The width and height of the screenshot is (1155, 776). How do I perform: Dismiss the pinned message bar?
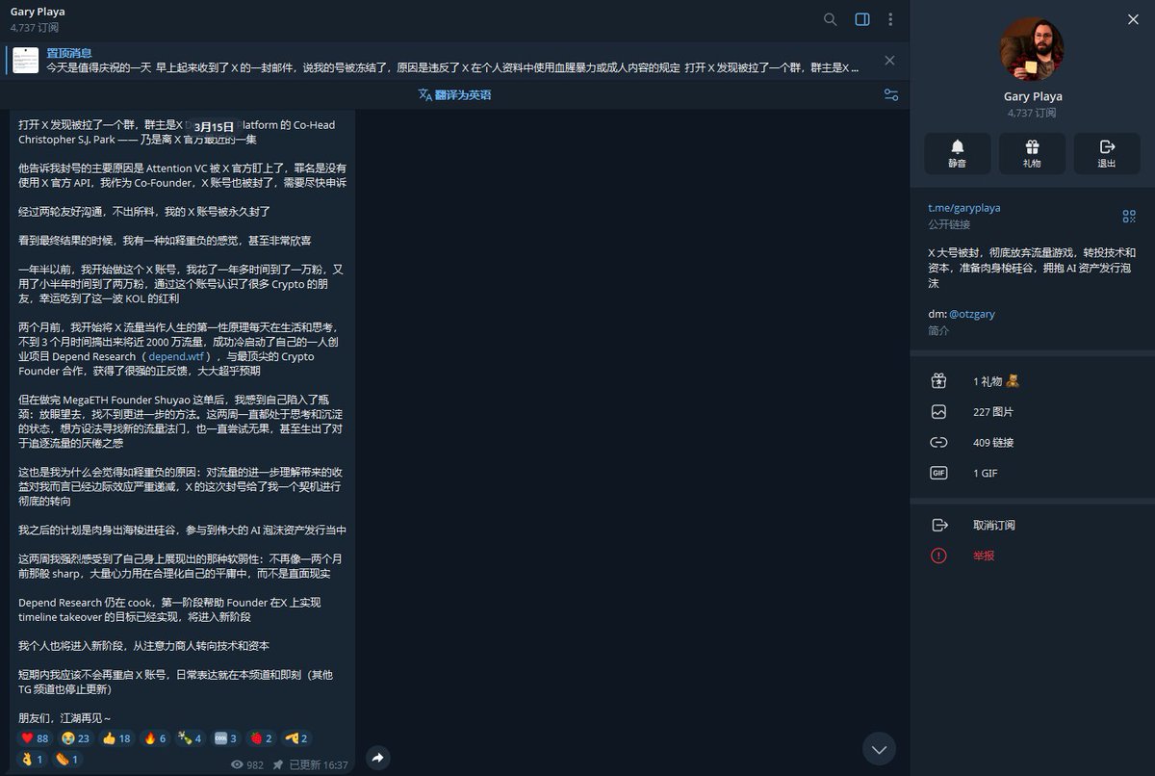coord(889,60)
